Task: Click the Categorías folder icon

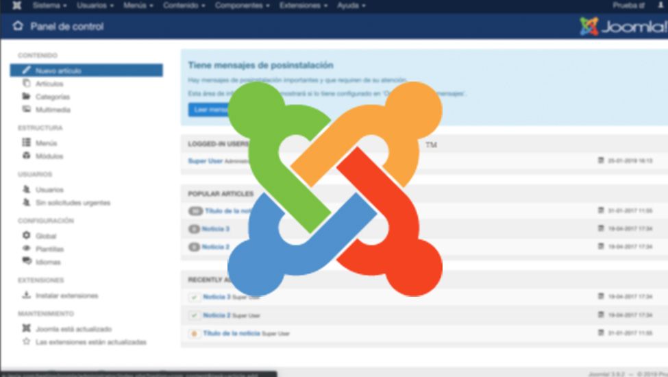Action: click(x=27, y=96)
